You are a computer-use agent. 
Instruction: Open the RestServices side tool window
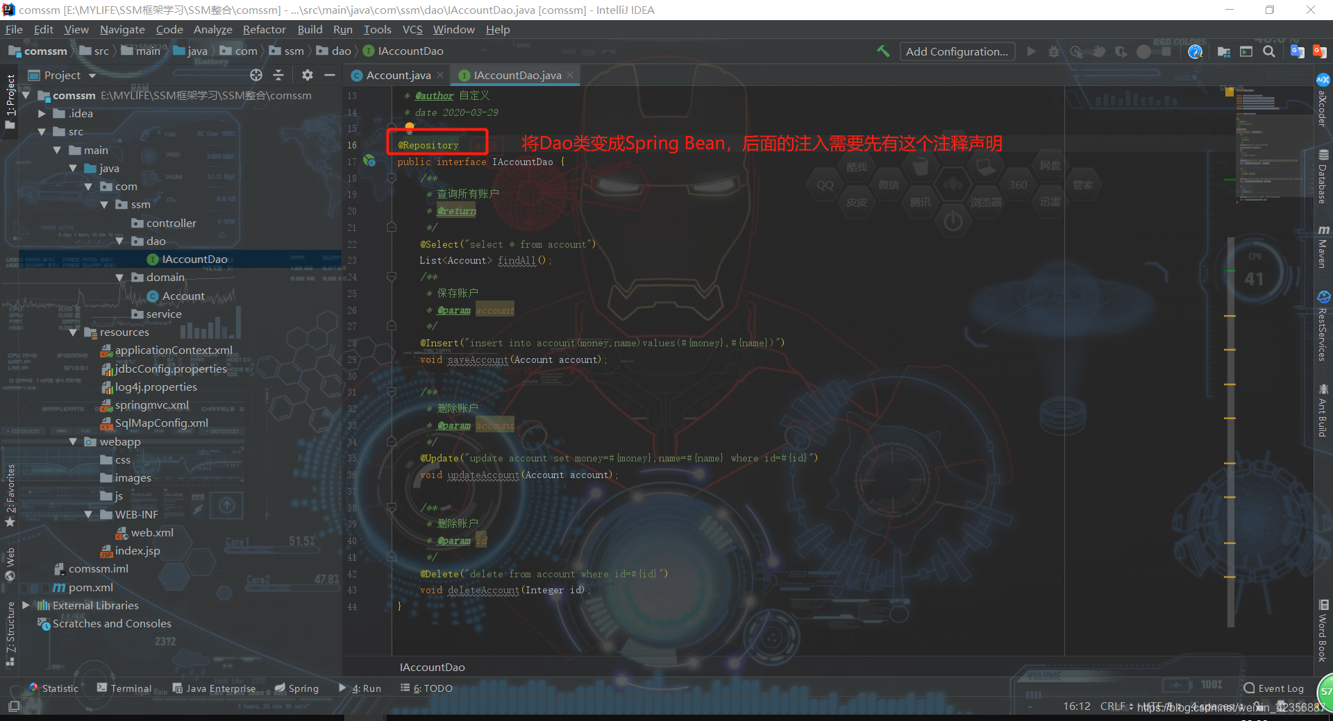[x=1323, y=326]
